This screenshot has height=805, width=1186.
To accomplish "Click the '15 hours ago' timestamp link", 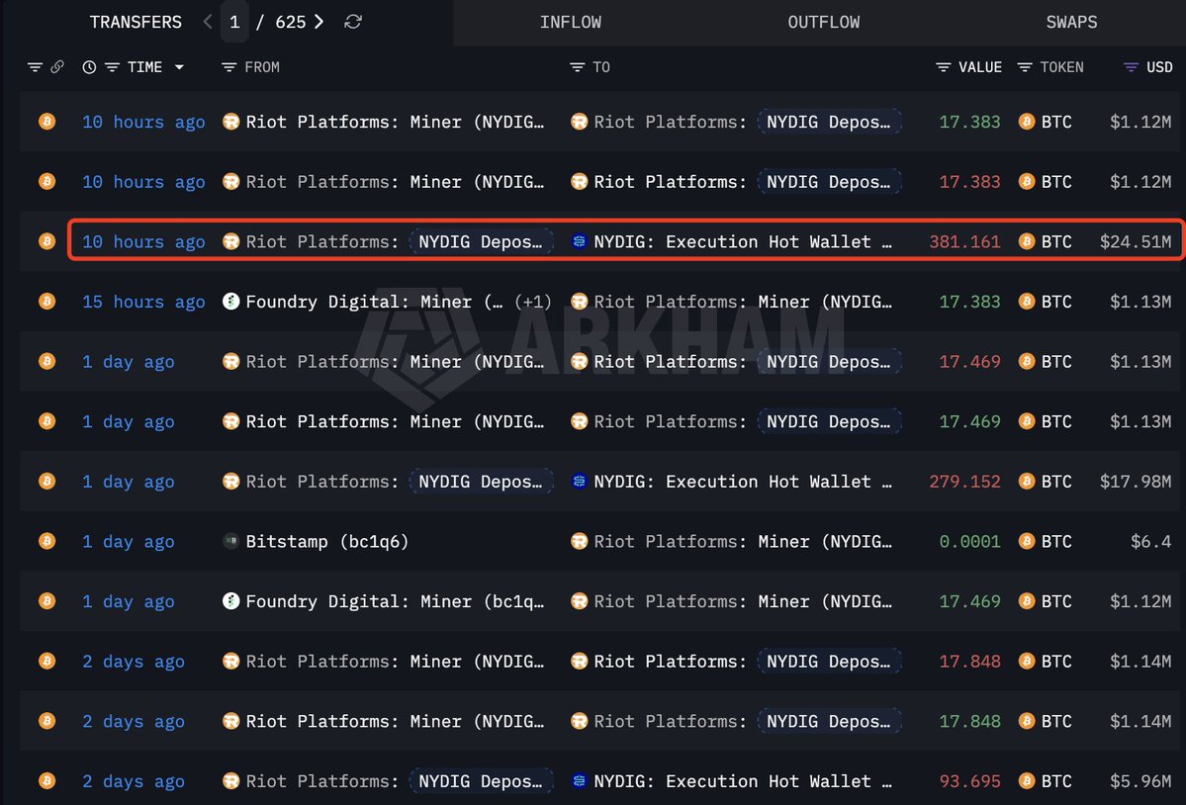I will 143,302.
